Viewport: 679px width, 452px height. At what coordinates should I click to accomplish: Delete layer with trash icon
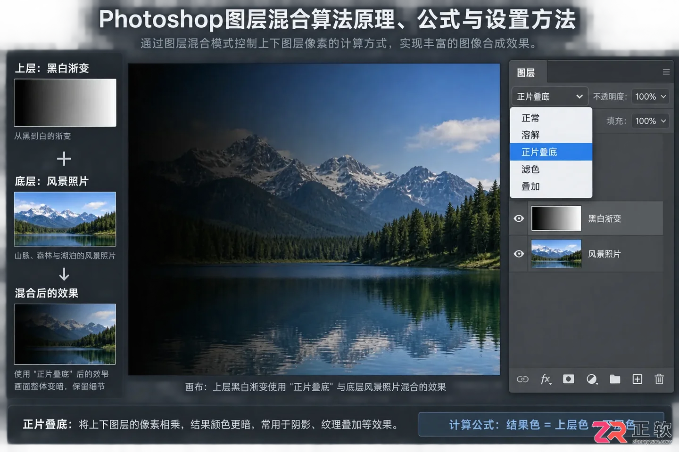(659, 379)
